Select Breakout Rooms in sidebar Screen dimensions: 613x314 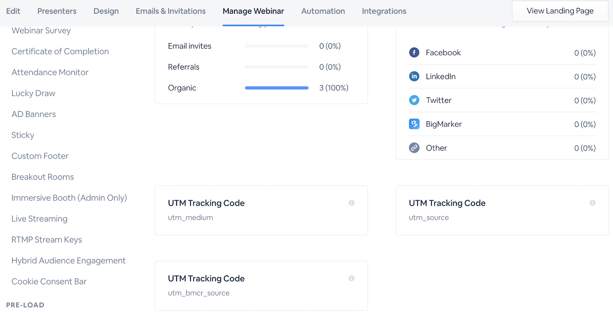43,177
